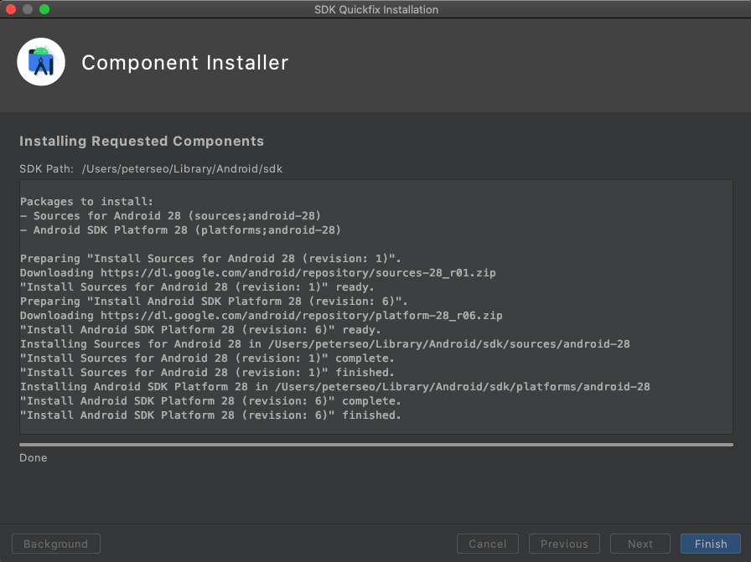Click the platform-28_r06.zip download URL line
This screenshot has height=562, width=751.
tap(261, 316)
